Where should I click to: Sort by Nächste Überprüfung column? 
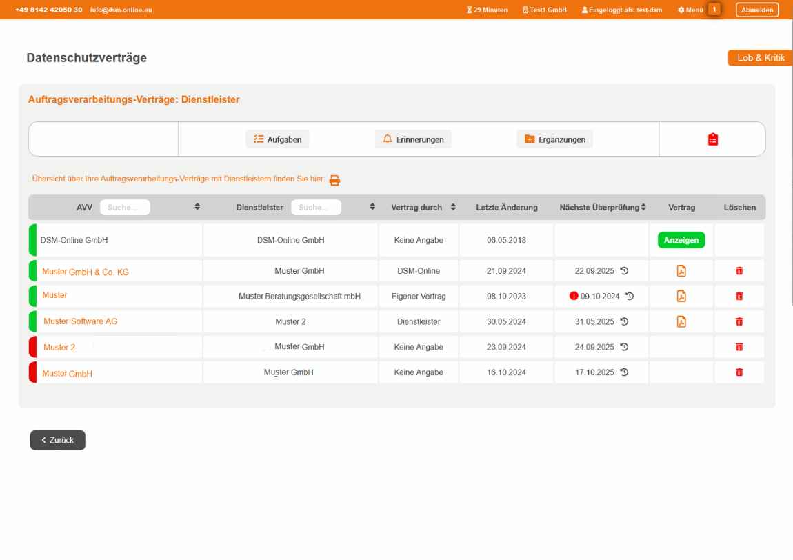(643, 207)
